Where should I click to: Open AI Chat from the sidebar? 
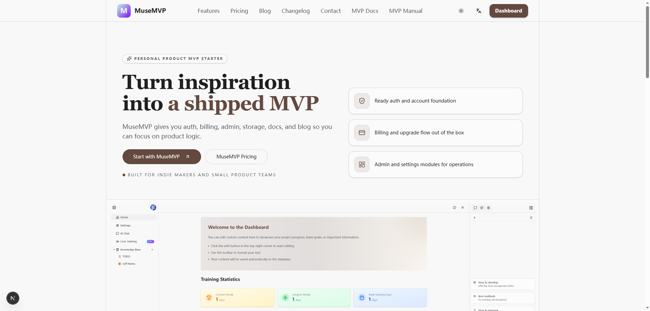[124, 233]
